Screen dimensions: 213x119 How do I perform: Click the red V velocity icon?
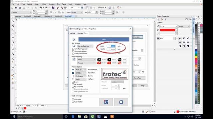click(x=109, y=63)
